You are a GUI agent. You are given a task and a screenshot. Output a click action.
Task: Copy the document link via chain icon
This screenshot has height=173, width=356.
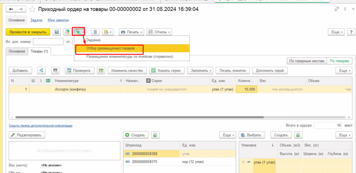[x=337, y=9]
